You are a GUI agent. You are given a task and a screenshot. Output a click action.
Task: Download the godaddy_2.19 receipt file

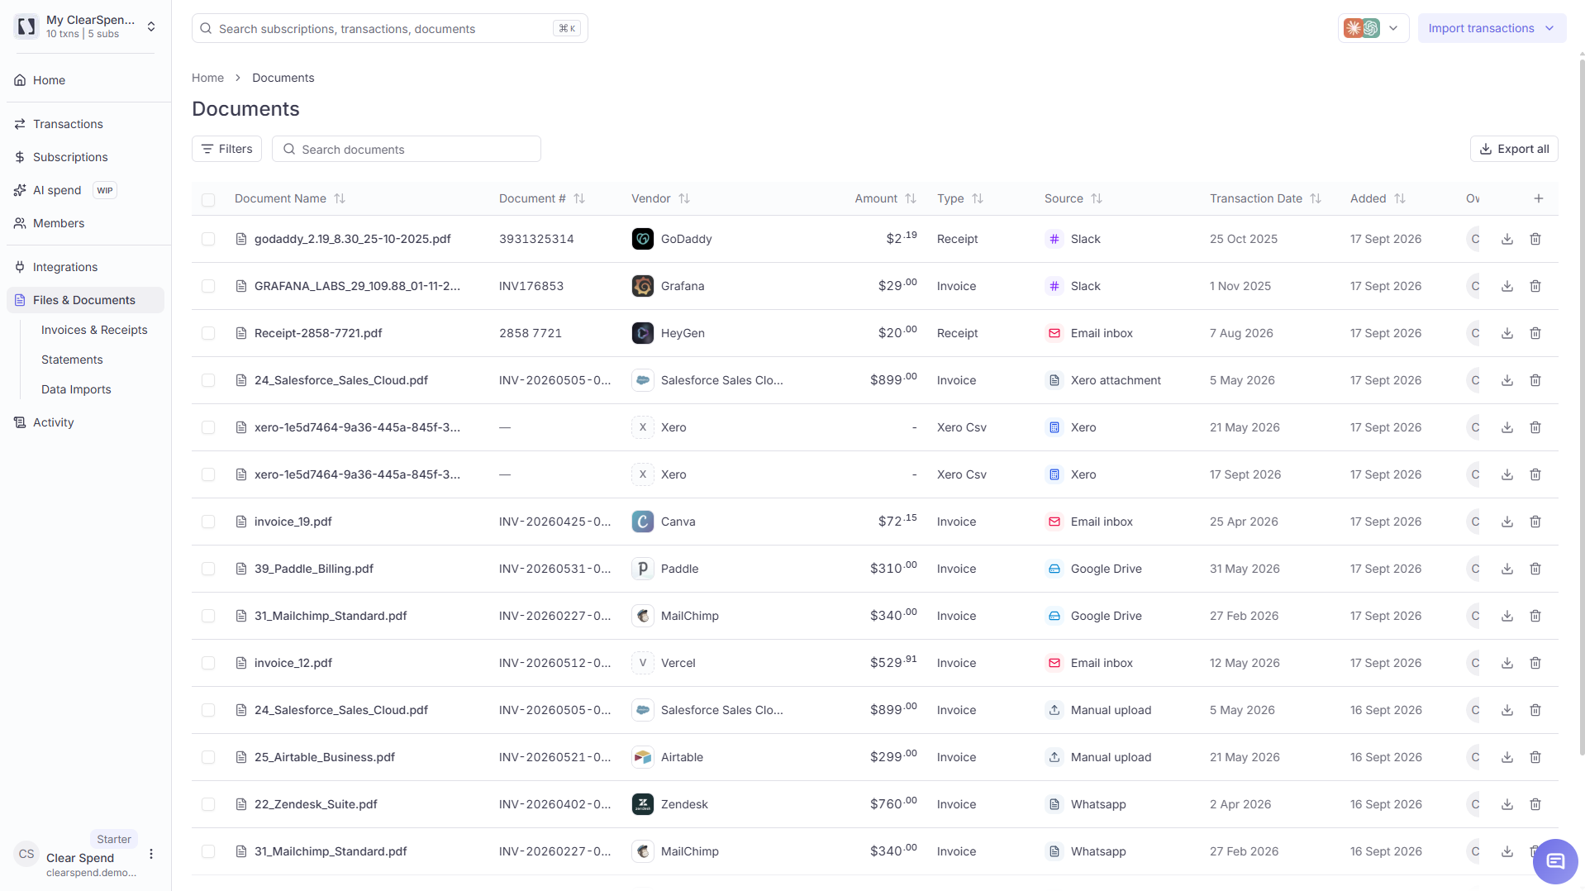pyautogui.click(x=1507, y=239)
